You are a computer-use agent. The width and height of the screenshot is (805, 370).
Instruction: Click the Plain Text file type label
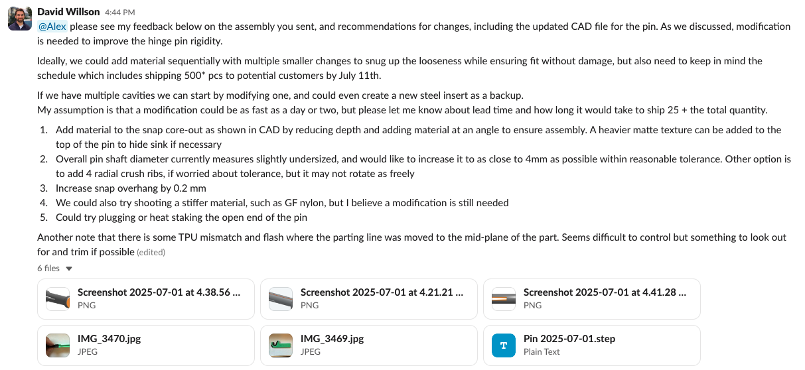point(542,351)
